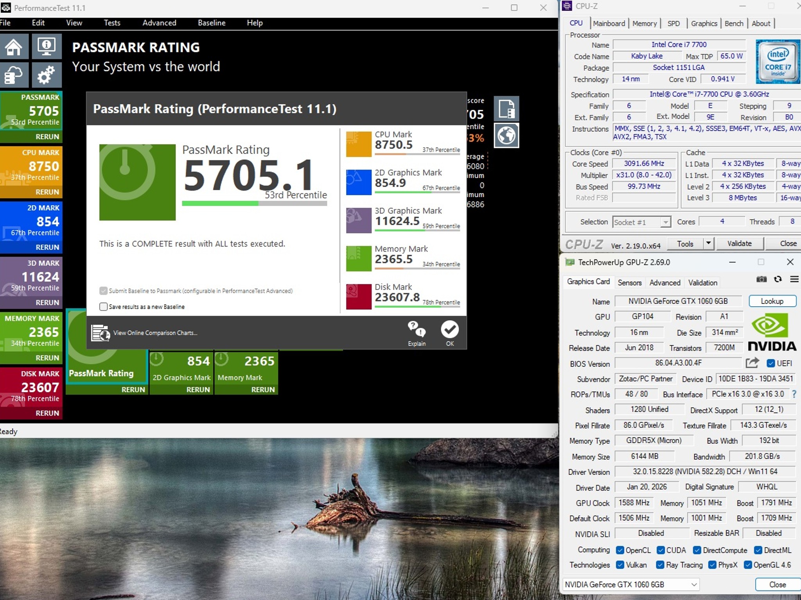
Task: Click the 3D Graphics Mark purple icon
Action: (359, 220)
